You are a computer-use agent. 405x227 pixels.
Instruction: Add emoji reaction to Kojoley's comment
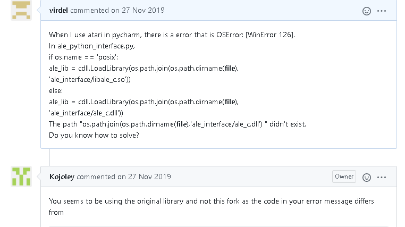(x=366, y=177)
